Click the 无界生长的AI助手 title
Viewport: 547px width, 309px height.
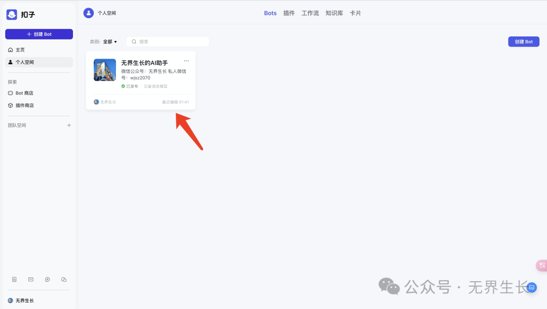pyautogui.click(x=144, y=63)
